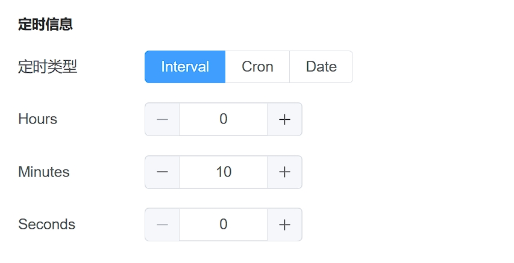Subtract one minute from the interval
This screenshot has height=263, width=514.
tap(162, 172)
